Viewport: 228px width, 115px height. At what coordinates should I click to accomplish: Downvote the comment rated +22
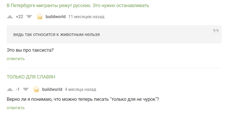pos(29,17)
